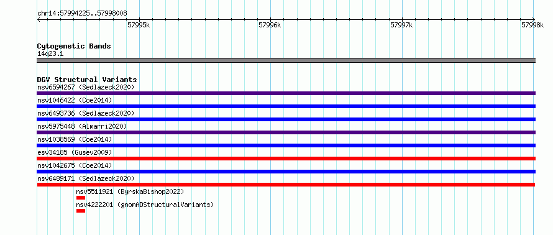
Task: Click the 57998k ruler position
Action: pyautogui.click(x=532, y=25)
